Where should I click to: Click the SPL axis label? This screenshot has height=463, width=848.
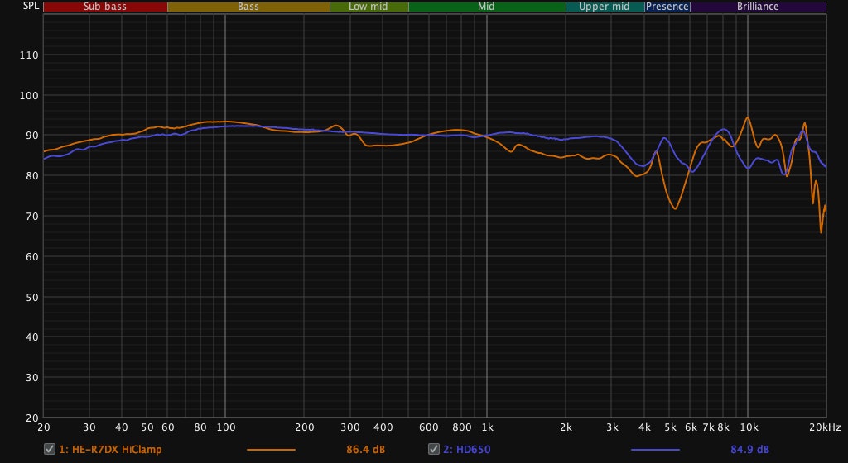(x=17, y=6)
